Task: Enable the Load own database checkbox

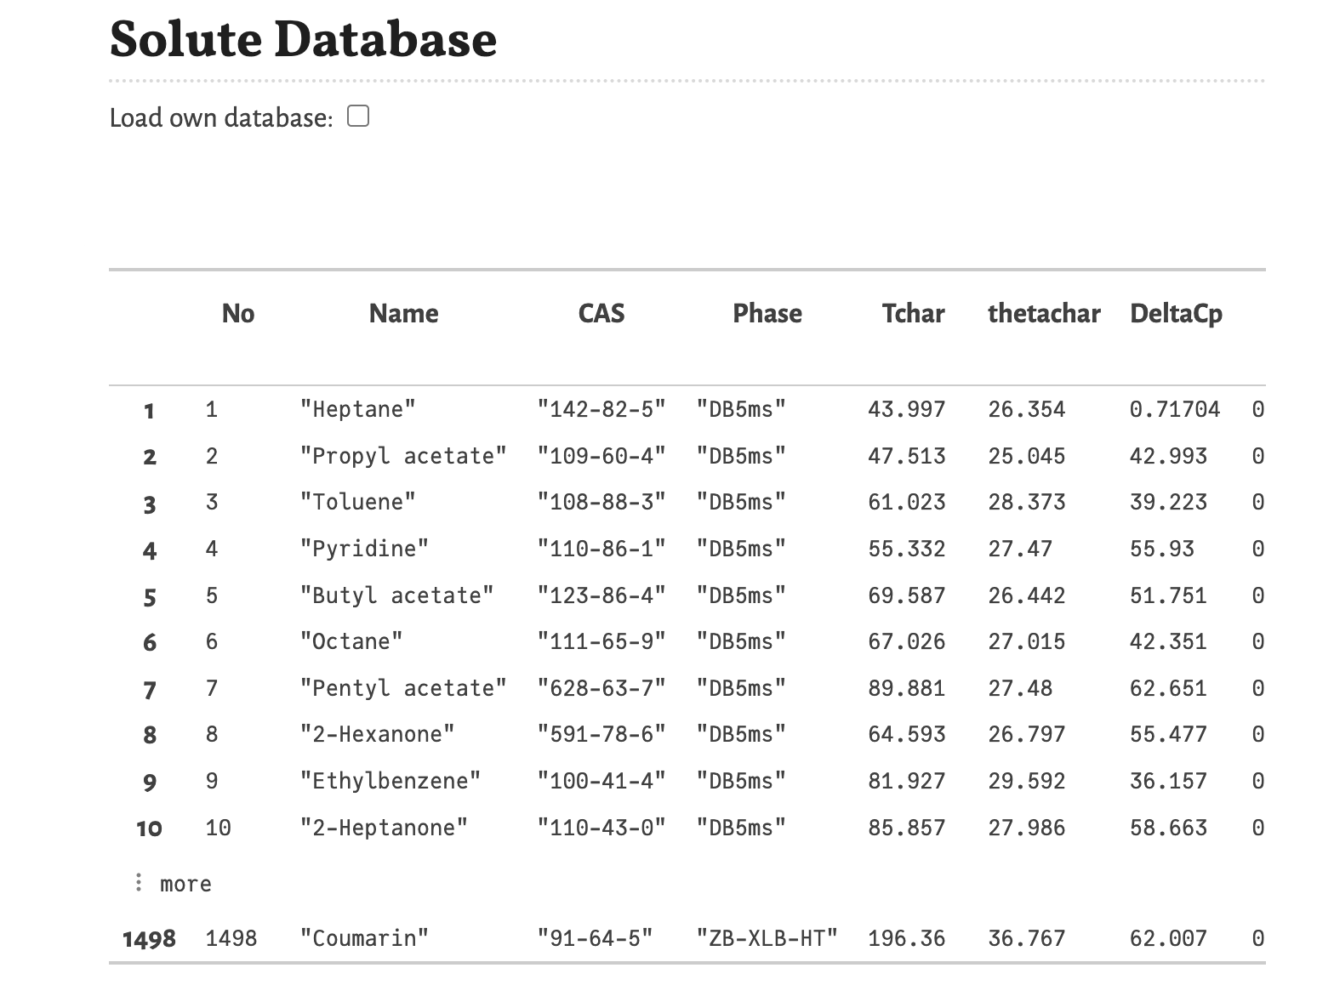Action: click(x=358, y=117)
